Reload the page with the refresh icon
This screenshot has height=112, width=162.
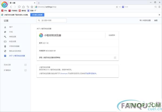(19, 7)
